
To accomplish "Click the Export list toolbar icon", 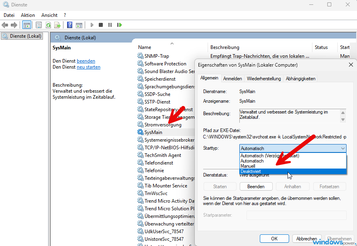I will coord(57,25).
